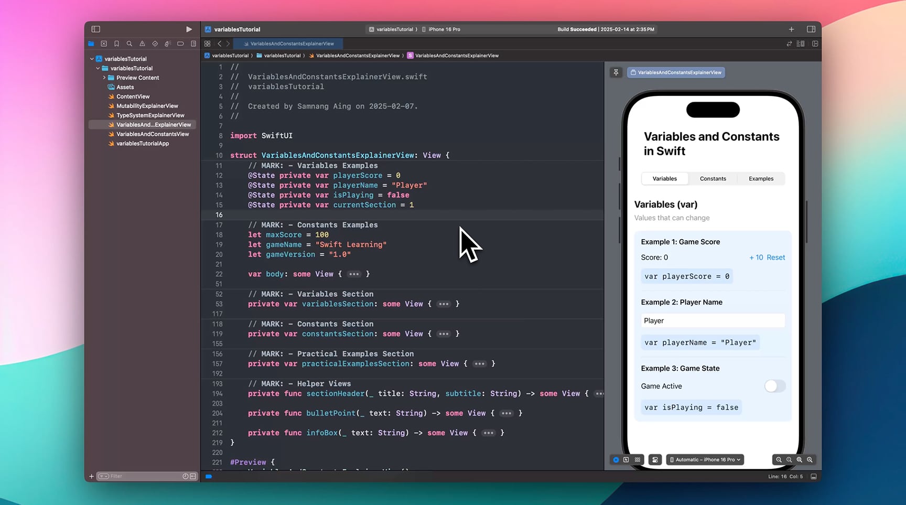The height and width of the screenshot is (505, 906).
Task: Open the Test navigator diamond icon
Action: 155,44
